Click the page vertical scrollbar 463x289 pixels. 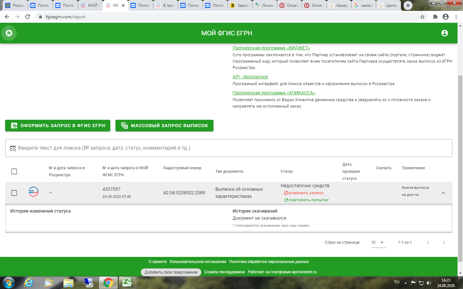[460, 168]
